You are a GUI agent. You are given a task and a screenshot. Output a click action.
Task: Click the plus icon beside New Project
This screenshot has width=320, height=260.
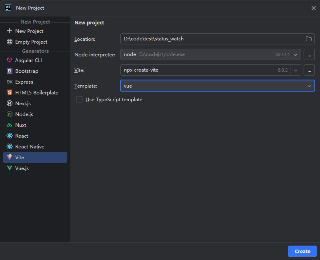(x=9, y=31)
